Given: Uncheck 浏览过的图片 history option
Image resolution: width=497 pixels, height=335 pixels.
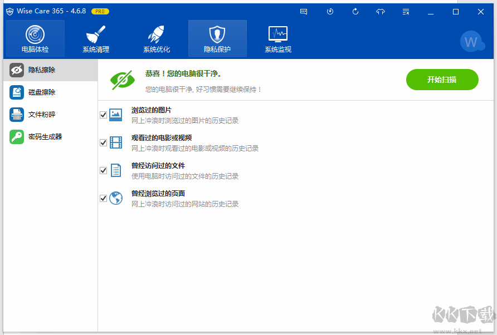Looking at the screenshot, I should (103, 115).
